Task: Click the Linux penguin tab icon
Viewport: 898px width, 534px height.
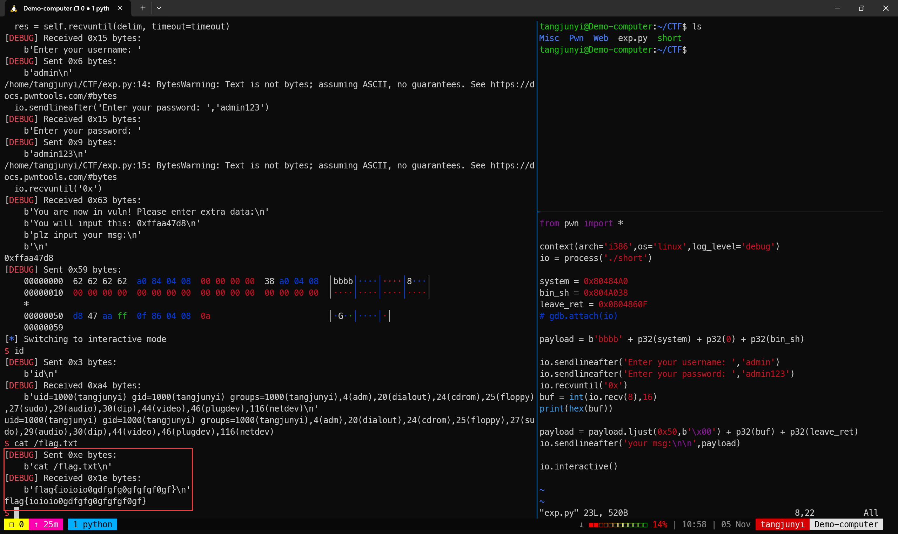Action: coord(14,8)
